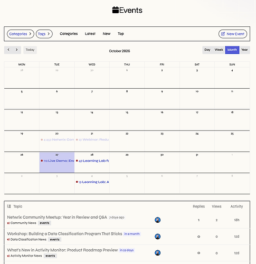The width and height of the screenshot is (256, 264).
Task: Open Workshop: Building a Data Classification Program topic
Action: 64,234
